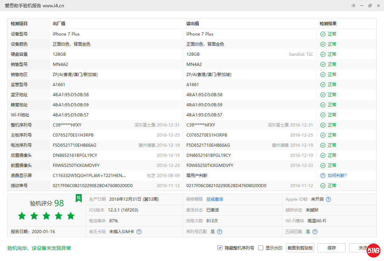
Task: Click the fifth star in the rating row
Action: tap(71, 216)
